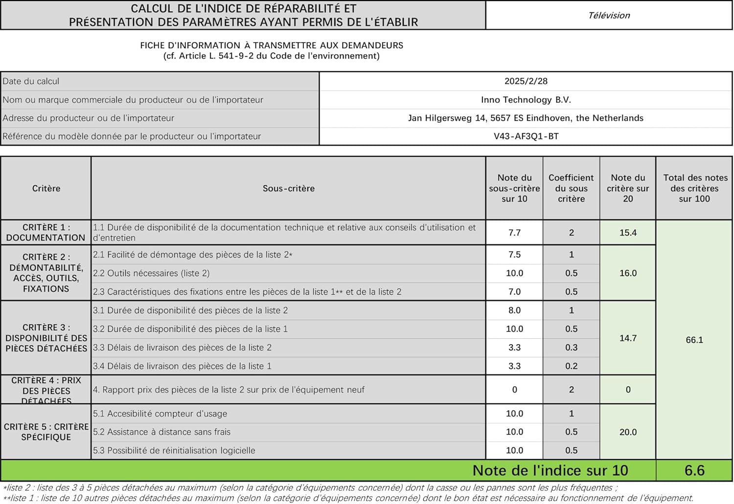
Task: Click the 14.7 spare parts availability score
Action: pos(628,338)
